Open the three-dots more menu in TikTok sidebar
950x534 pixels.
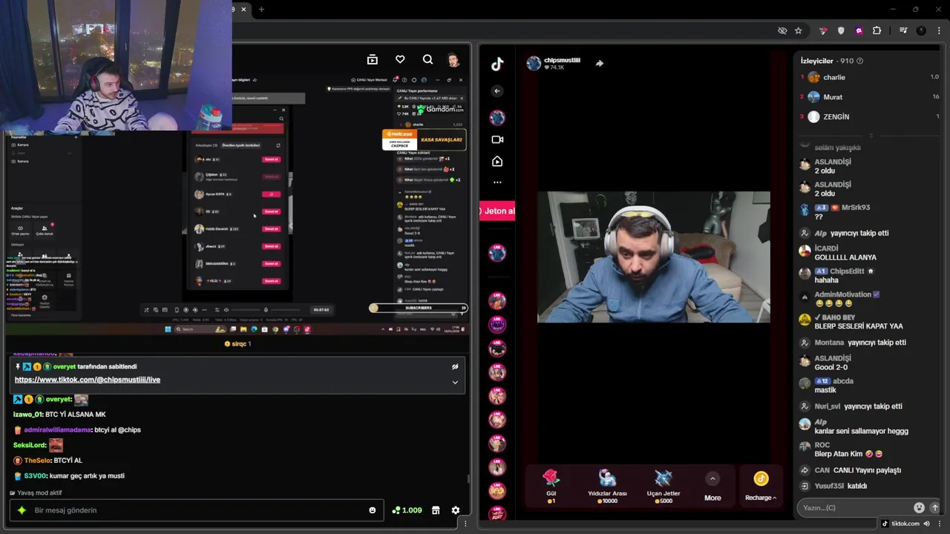[x=497, y=182]
